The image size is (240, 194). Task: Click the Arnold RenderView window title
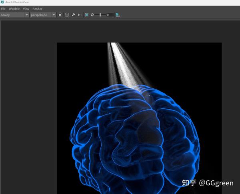[17, 2]
